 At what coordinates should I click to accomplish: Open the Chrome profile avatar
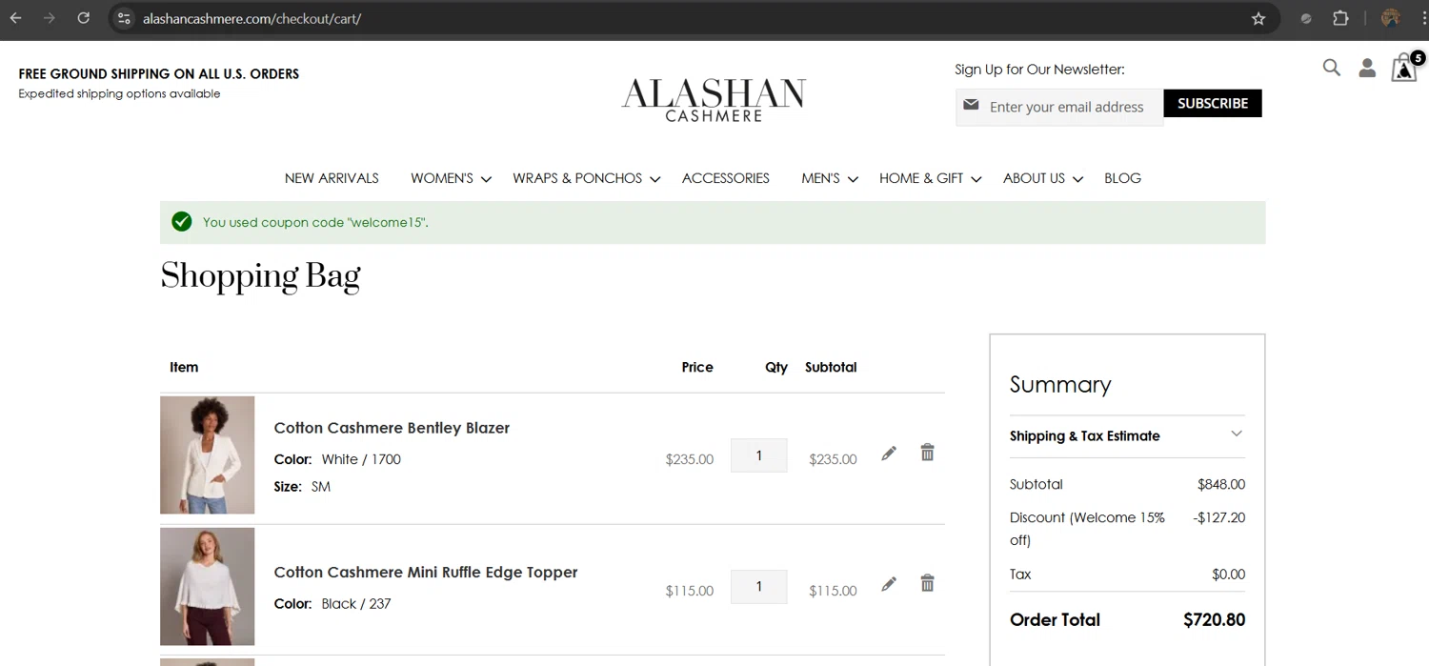pos(1391,18)
